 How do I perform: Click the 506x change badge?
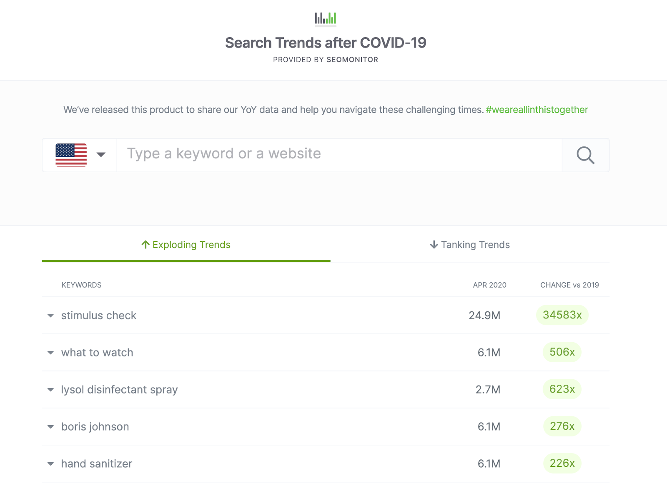tap(562, 352)
